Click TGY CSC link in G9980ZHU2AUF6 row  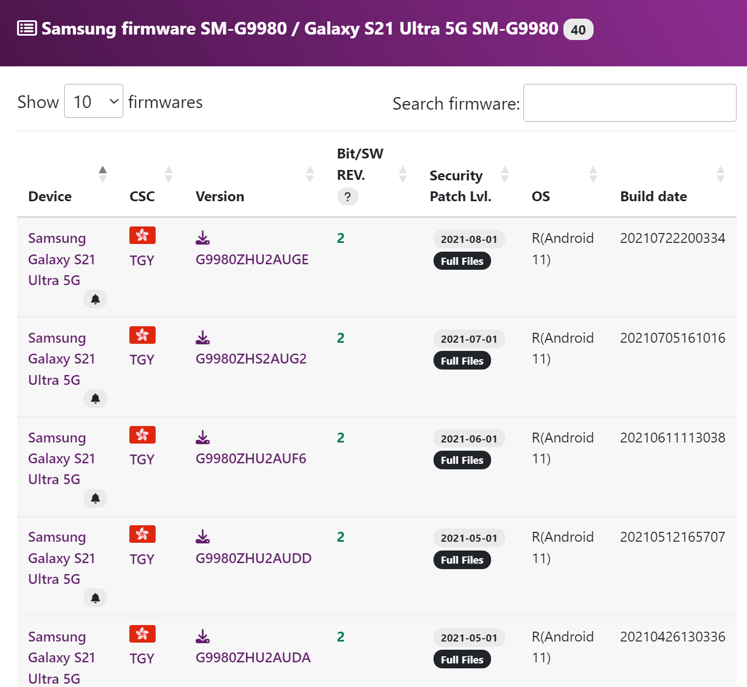[x=142, y=459]
